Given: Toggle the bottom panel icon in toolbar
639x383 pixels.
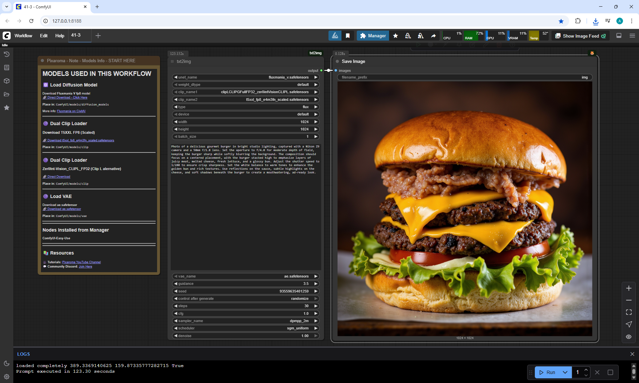Looking at the screenshot, I should coord(619,36).
